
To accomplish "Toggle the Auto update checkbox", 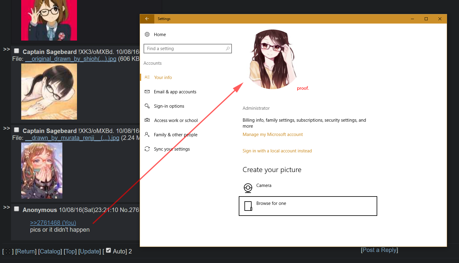I will tap(109, 250).
